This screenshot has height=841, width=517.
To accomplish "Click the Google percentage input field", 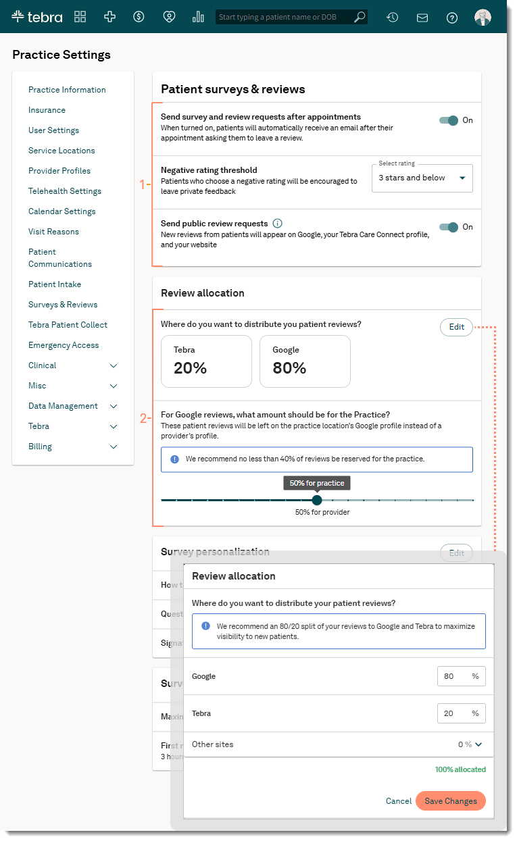I will point(461,676).
